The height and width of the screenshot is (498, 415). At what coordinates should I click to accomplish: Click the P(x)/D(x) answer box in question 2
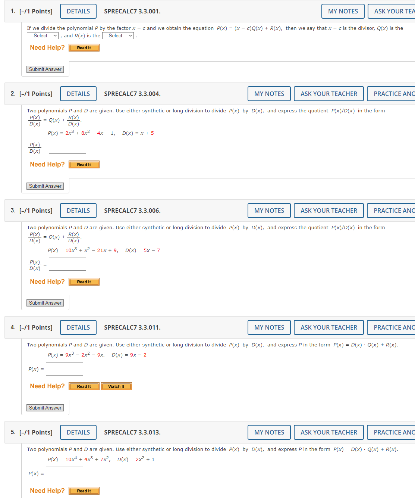tap(67, 147)
